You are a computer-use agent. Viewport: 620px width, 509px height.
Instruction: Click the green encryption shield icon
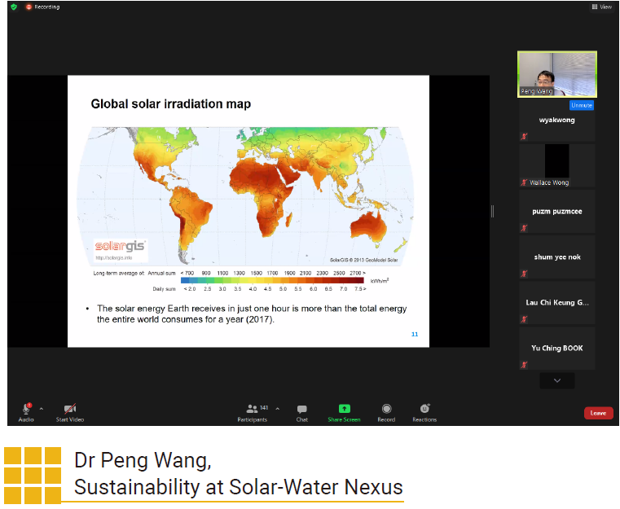point(14,7)
